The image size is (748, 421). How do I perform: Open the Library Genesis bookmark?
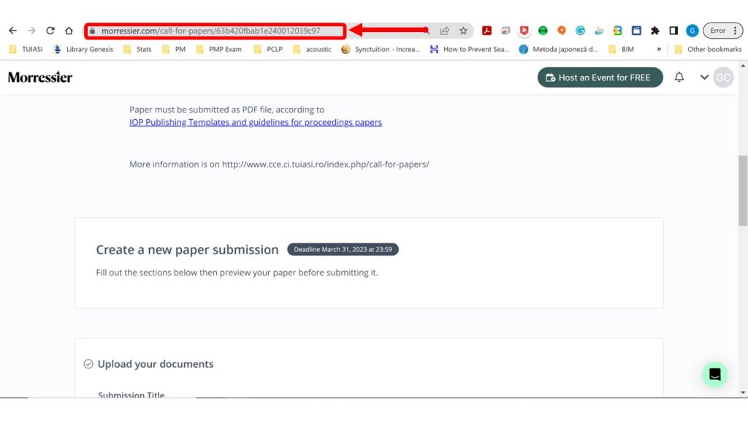click(x=83, y=49)
